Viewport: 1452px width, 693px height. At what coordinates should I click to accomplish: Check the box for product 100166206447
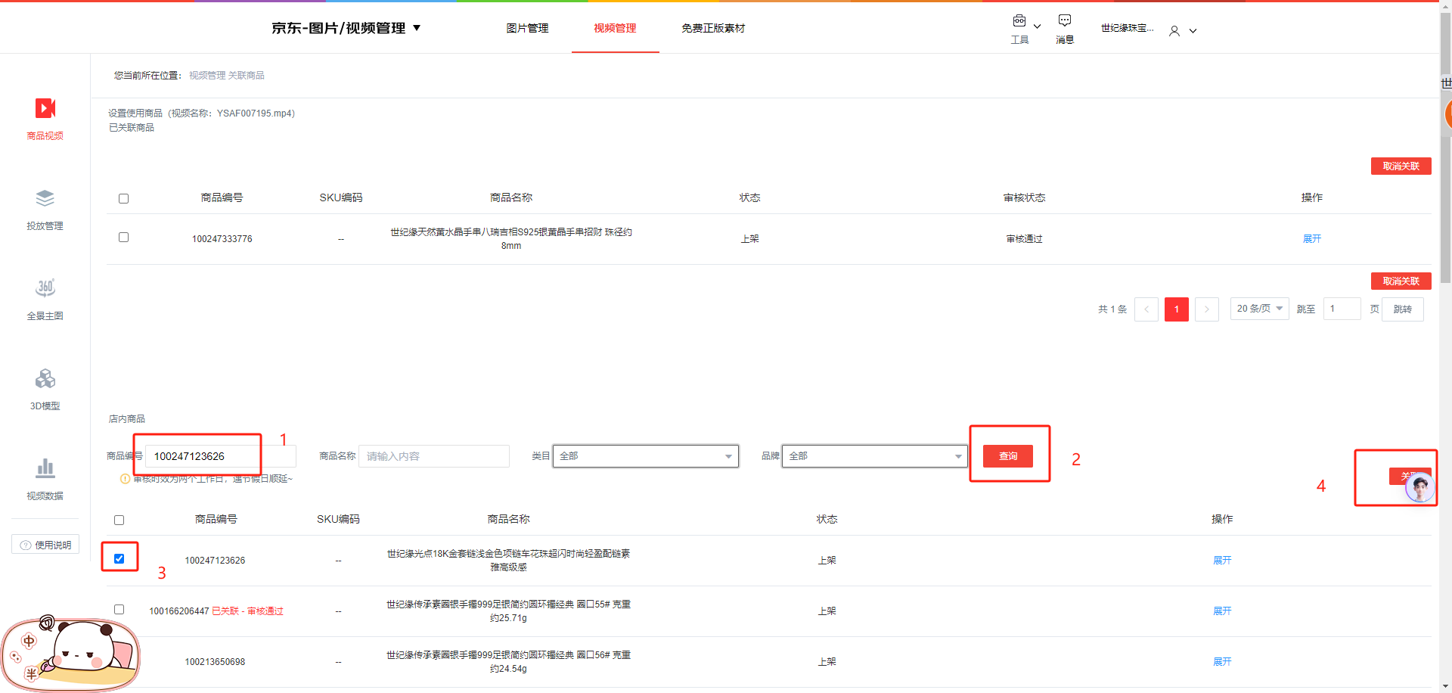[x=119, y=610]
